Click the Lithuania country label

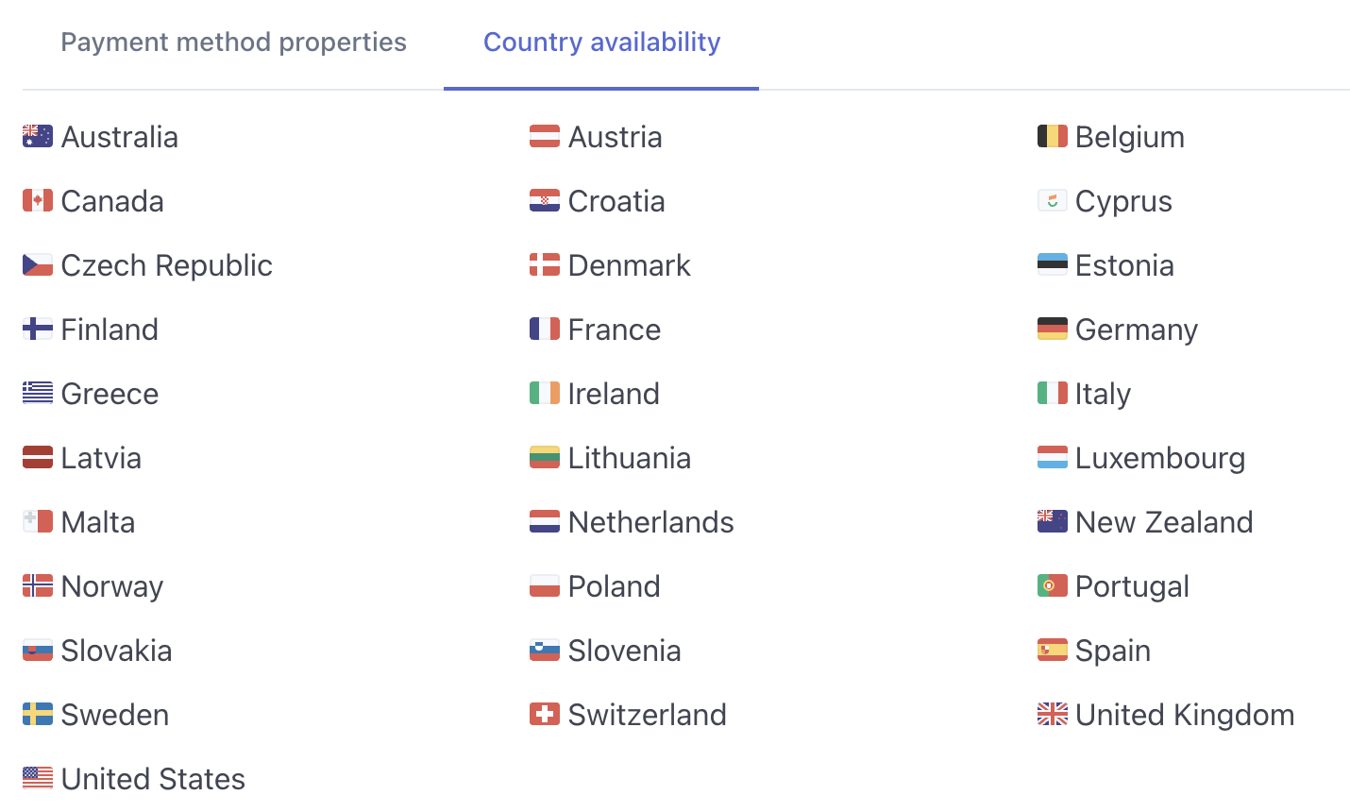coord(630,458)
